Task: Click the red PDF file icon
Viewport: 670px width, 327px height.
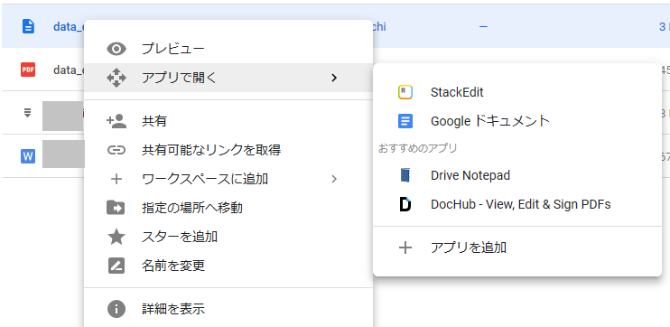Action: pos(28,70)
